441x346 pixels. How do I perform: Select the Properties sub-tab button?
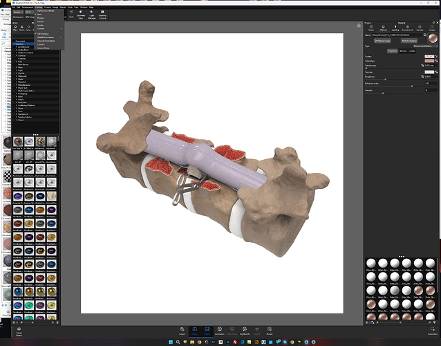point(392,51)
